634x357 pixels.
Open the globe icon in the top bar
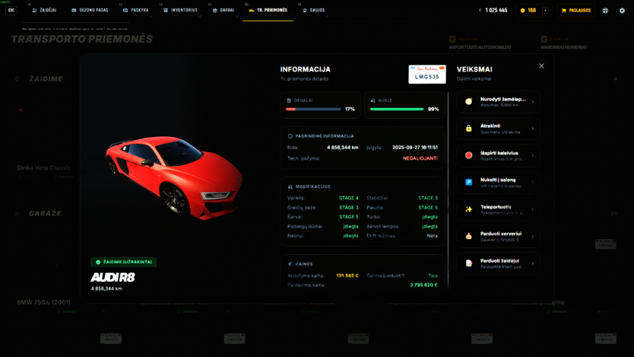[x=605, y=11]
